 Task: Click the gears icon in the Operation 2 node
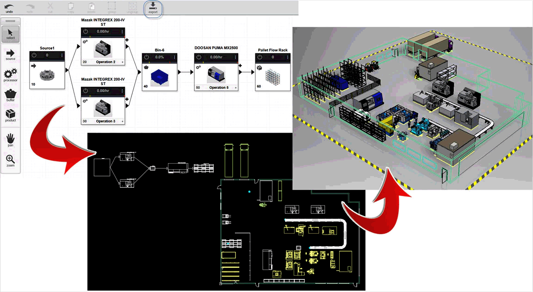pos(85,42)
